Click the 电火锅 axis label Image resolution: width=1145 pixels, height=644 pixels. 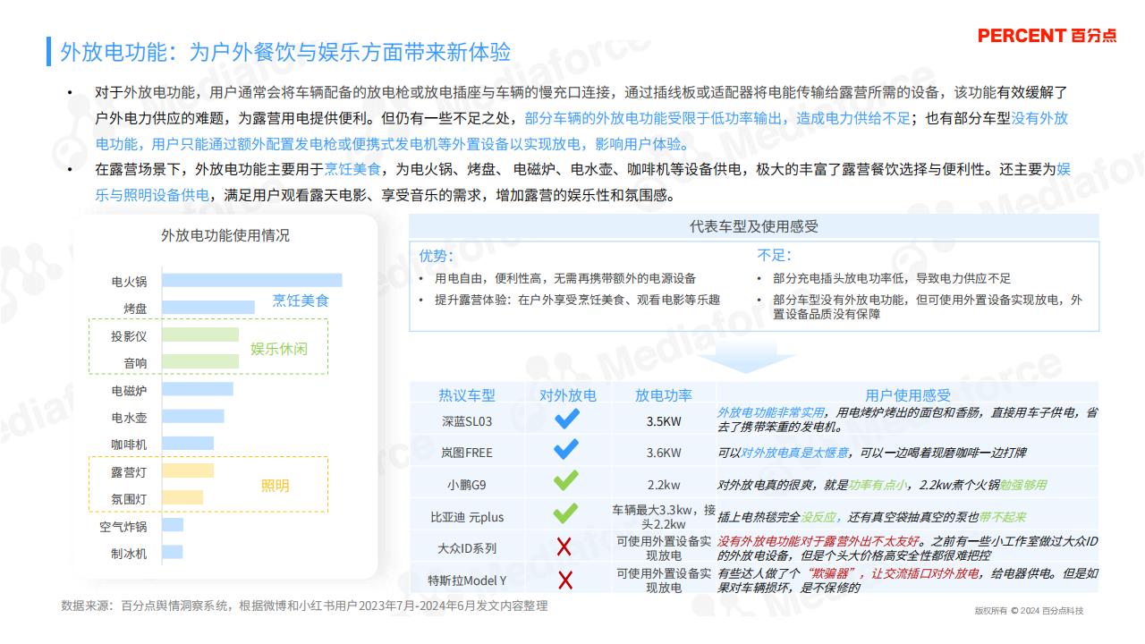tap(129, 282)
